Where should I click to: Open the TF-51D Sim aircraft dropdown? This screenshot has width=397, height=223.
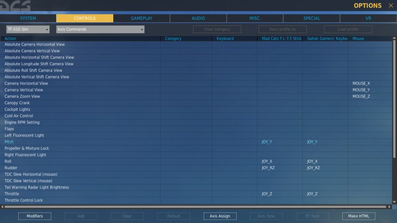coord(28,29)
